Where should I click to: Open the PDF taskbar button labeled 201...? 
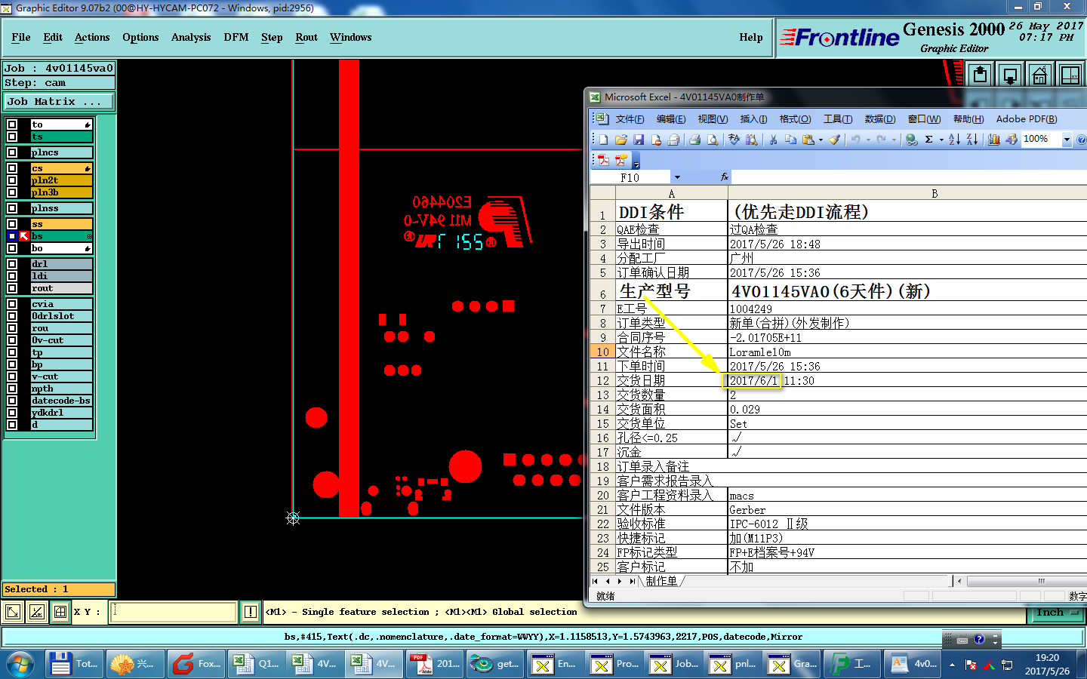tap(435, 664)
